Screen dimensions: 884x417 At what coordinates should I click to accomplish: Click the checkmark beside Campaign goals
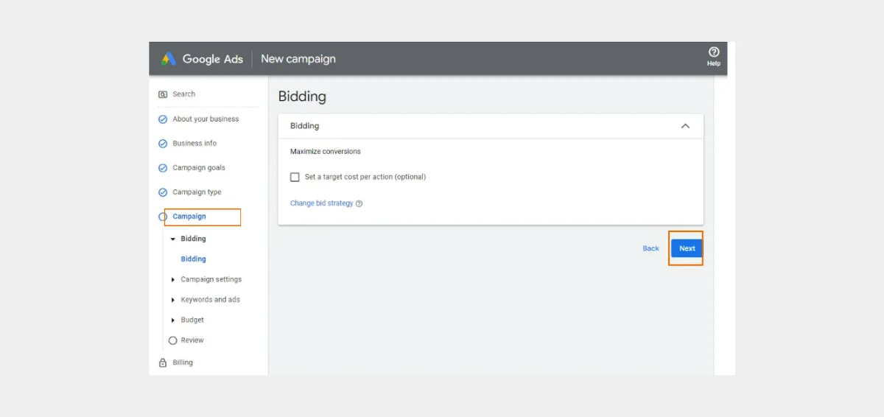[163, 168]
